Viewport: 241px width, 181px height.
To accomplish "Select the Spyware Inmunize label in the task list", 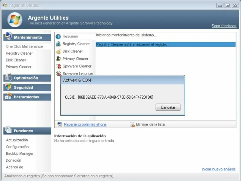I will [78, 73].
